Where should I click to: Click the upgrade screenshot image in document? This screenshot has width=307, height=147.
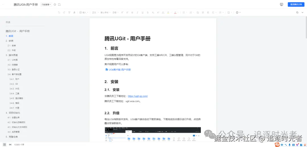(153, 134)
